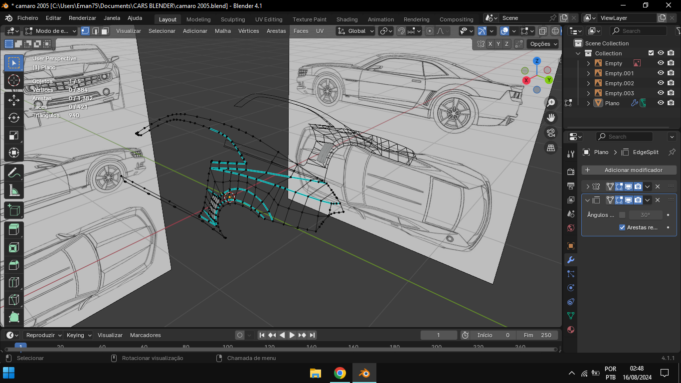The width and height of the screenshot is (681, 383).
Task: Toggle viewport visibility of Plano
Action: pos(661,103)
